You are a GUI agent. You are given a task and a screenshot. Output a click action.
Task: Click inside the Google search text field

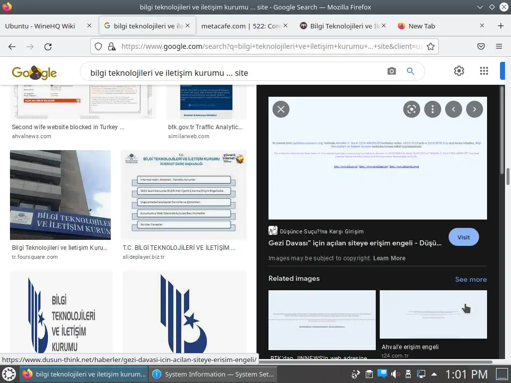(x=235, y=73)
